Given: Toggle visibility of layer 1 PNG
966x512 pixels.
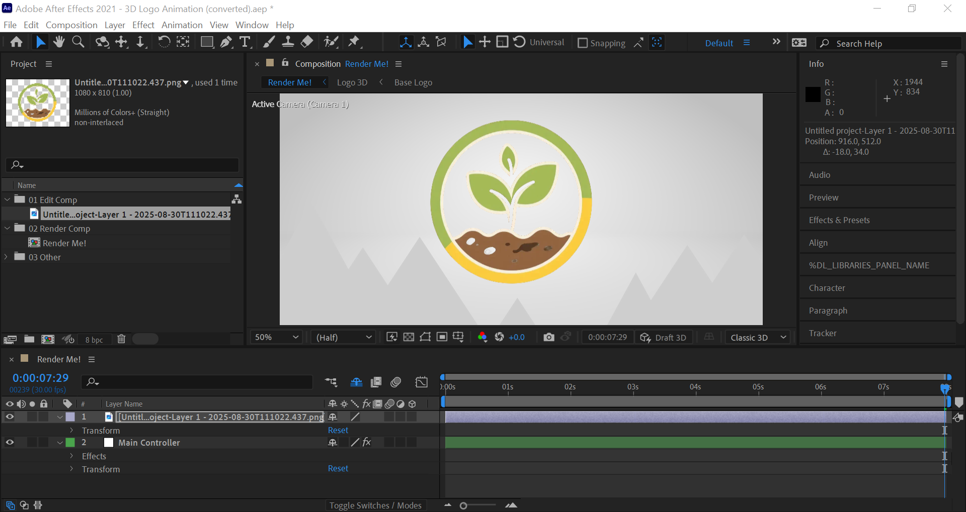Looking at the screenshot, I should [x=10, y=417].
